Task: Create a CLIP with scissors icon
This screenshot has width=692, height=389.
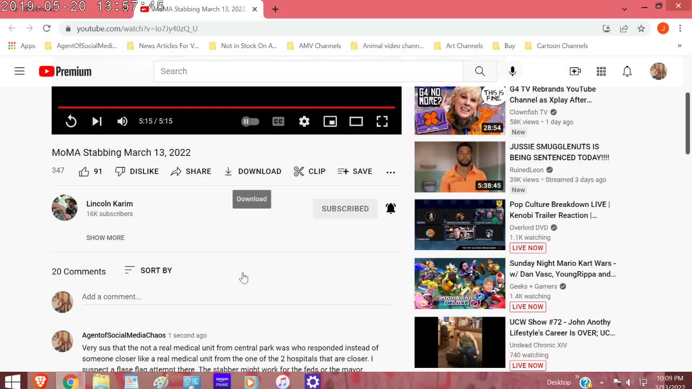Action: point(310,171)
